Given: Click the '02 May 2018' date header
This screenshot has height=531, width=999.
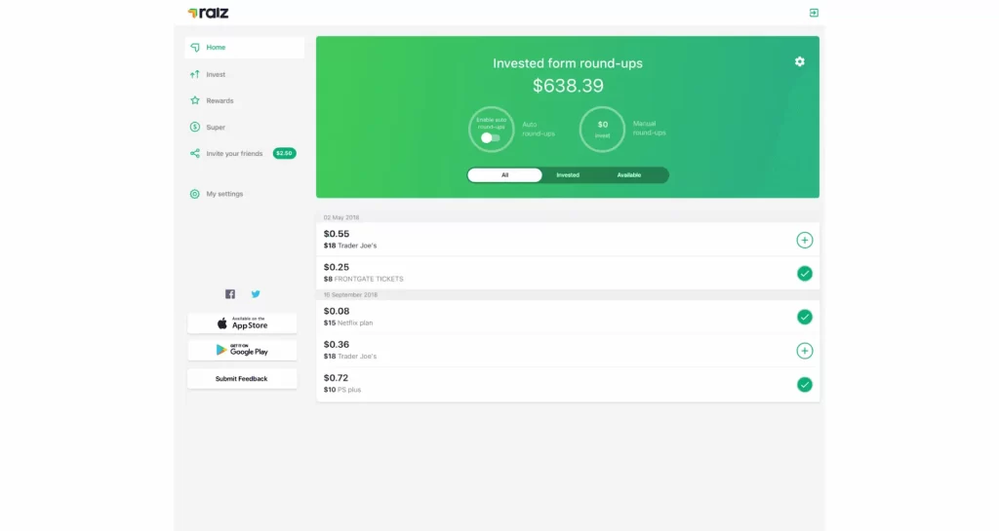Looking at the screenshot, I should (341, 217).
